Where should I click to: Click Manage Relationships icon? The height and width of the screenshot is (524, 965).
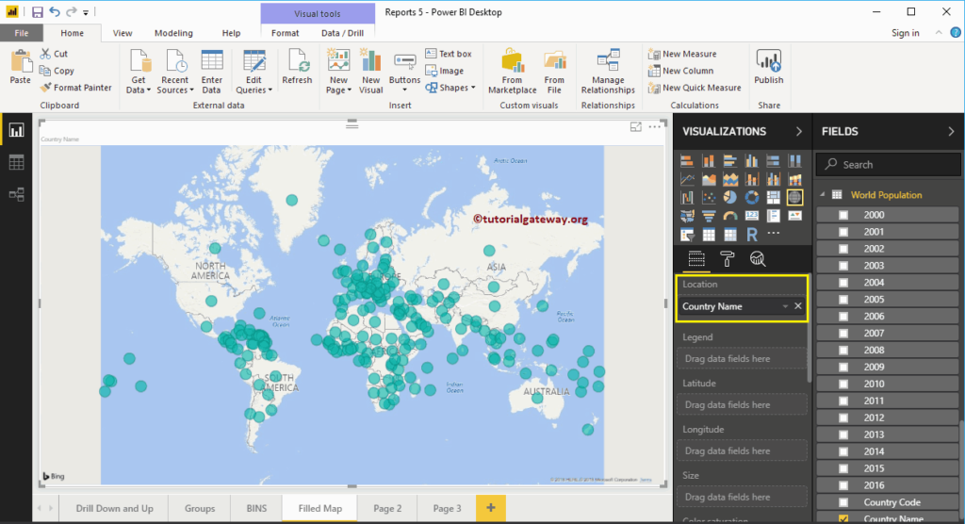[608, 72]
